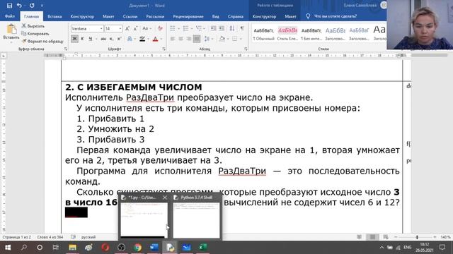Switch to the Макет tab next to Конструктор
Viewport: 453px width, 254px height.
(x=108, y=16)
